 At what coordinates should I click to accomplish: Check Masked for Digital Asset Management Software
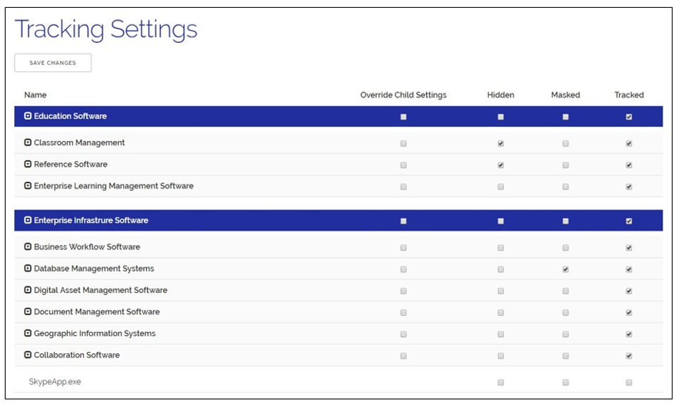click(566, 291)
